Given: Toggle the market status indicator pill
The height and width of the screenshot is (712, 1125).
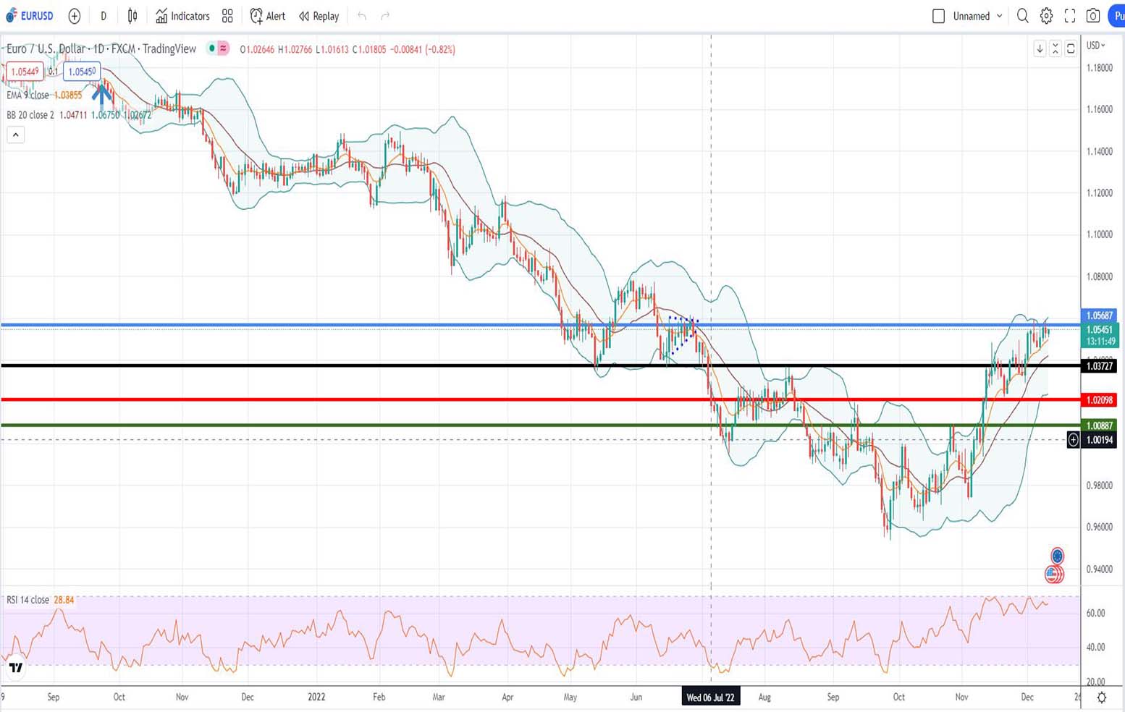Looking at the screenshot, I should pos(218,48).
